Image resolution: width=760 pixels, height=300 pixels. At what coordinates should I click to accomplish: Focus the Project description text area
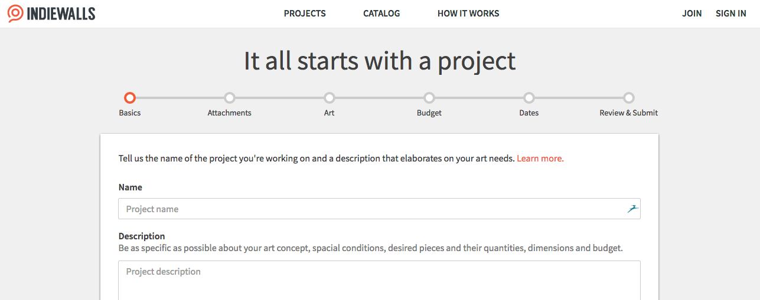379,281
